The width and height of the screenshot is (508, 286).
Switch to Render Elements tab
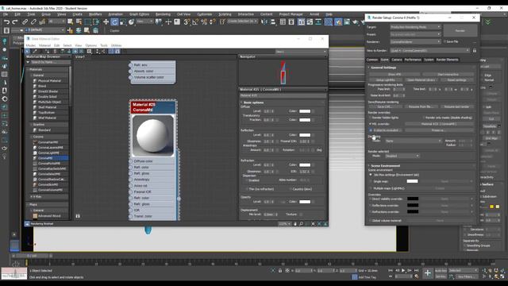point(447,60)
